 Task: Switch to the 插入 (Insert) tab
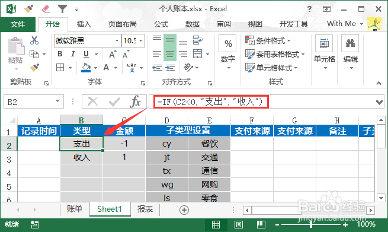[84, 24]
